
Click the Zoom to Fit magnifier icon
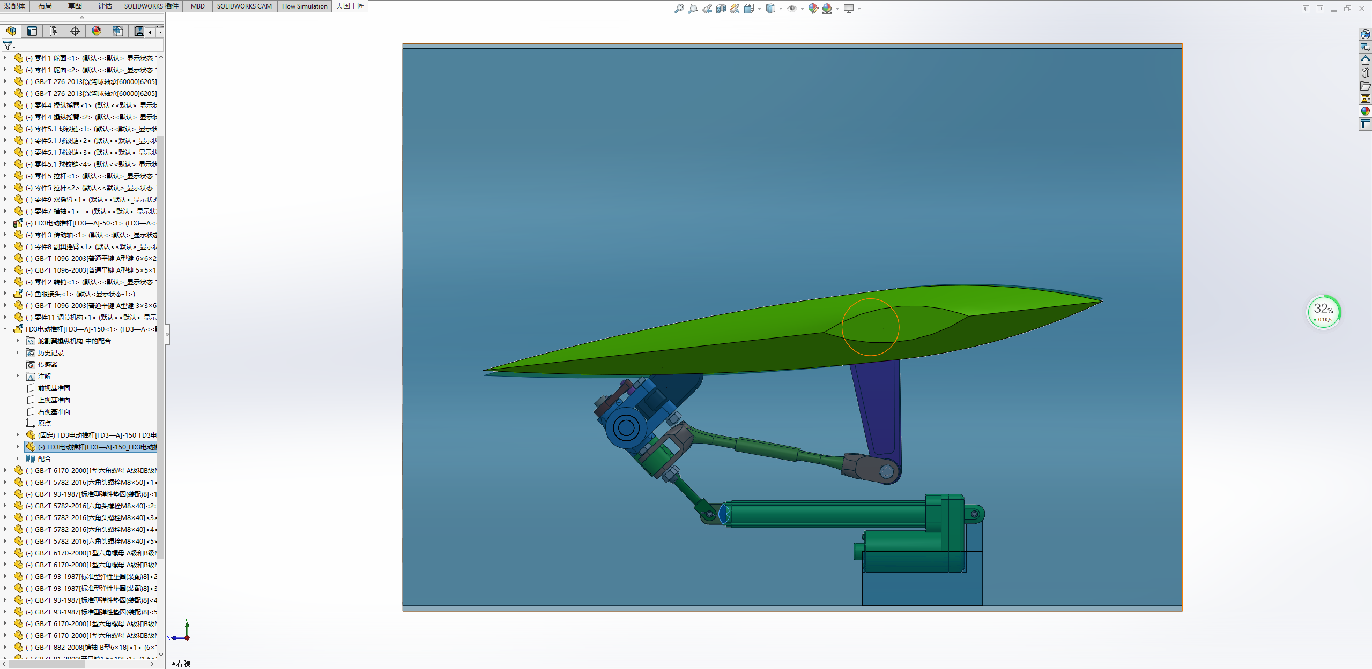(x=679, y=9)
